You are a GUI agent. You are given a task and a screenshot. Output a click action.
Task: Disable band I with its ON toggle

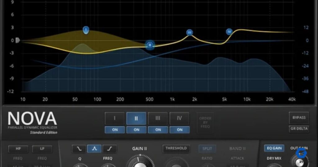(x=115, y=130)
